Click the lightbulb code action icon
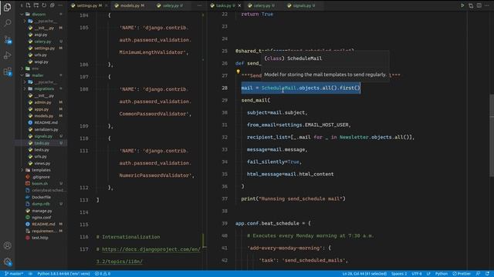Viewport: 494px width, 277px height. 239,72
